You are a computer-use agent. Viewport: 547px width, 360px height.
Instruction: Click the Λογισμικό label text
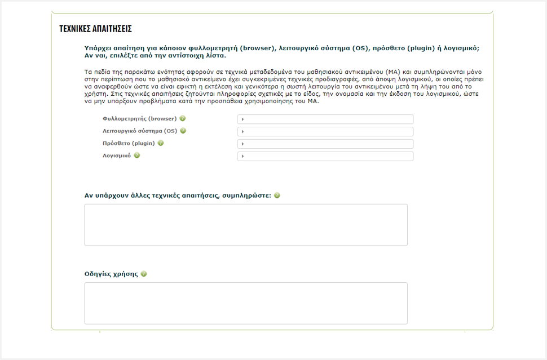[x=117, y=155]
